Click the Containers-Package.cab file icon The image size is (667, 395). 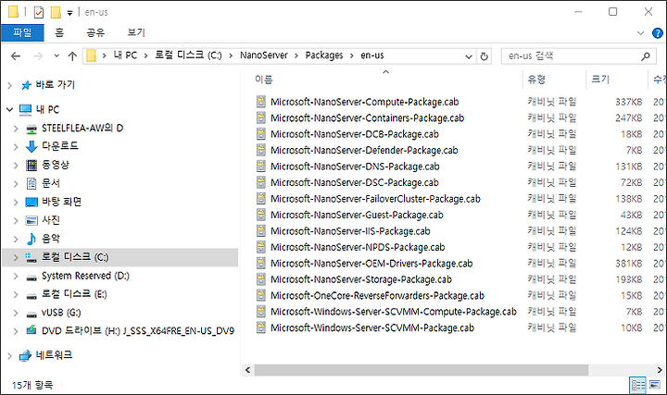tap(261, 118)
